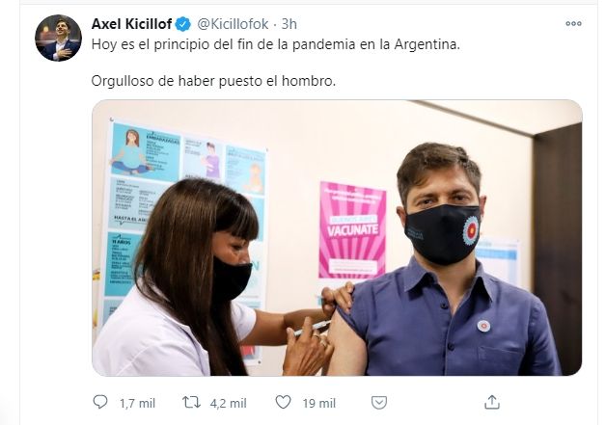Open the tweet's 3h timestamp
The height and width of the screenshot is (425, 606).
click(289, 24)
